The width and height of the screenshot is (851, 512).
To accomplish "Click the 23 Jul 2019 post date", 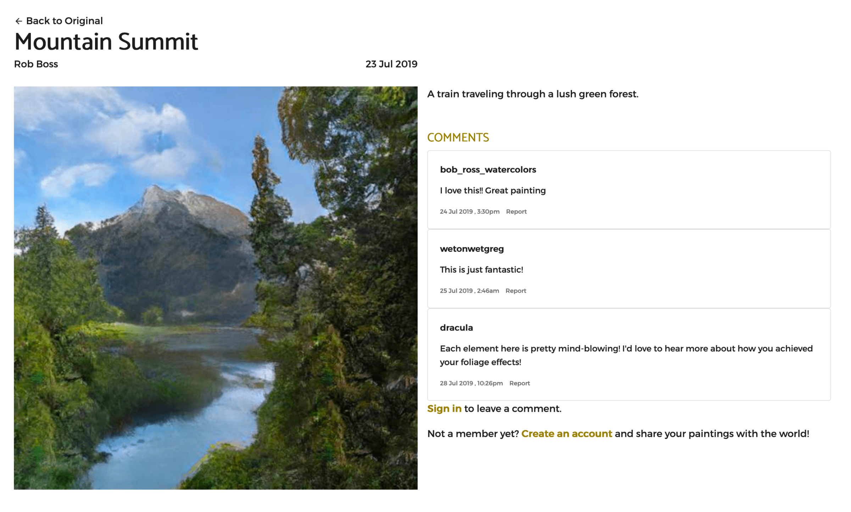I will [391, 64].
